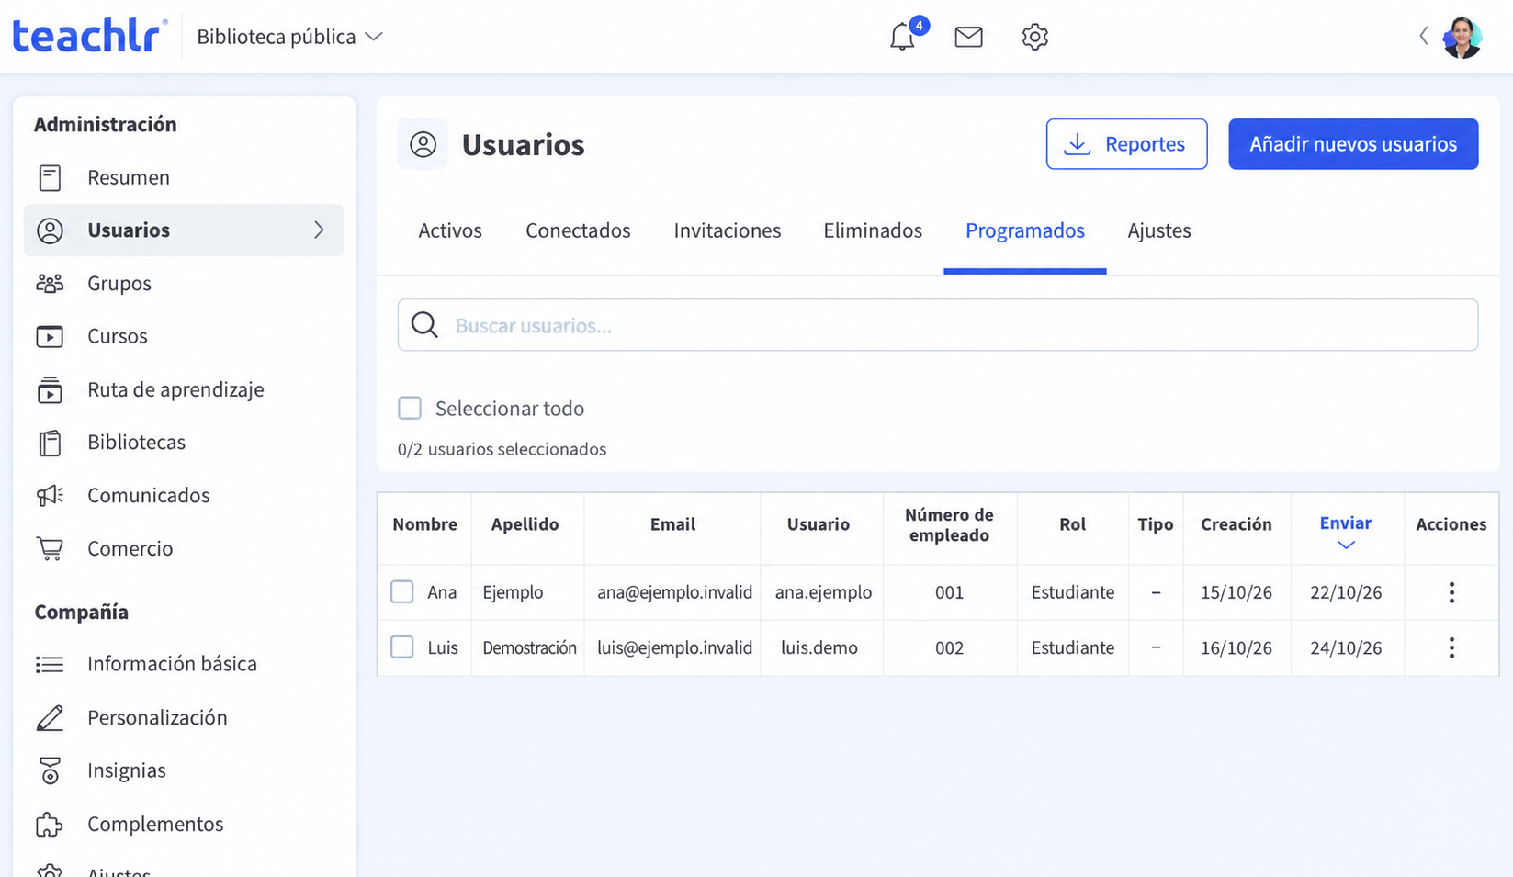
Task: Click the Rol column header
Action: (1072, 524)
